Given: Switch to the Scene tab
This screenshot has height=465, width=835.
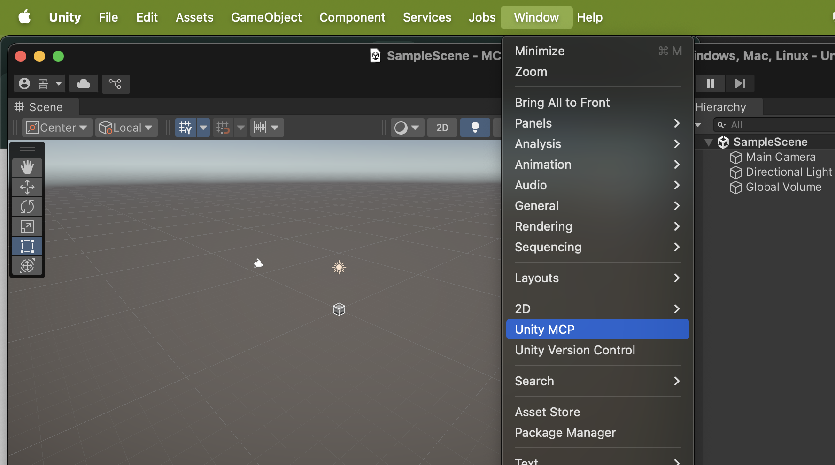Looking at the screenshot, I should (39, 107).
